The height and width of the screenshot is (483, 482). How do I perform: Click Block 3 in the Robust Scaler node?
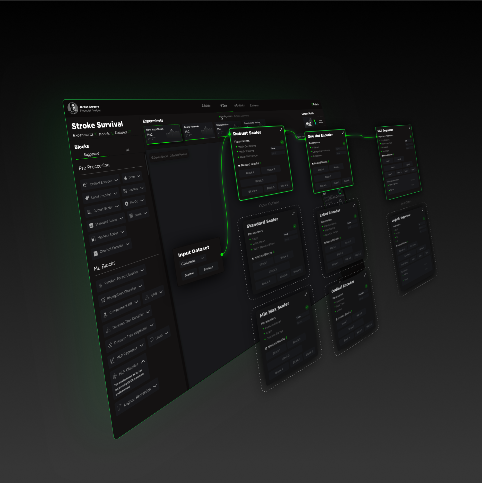259,181
